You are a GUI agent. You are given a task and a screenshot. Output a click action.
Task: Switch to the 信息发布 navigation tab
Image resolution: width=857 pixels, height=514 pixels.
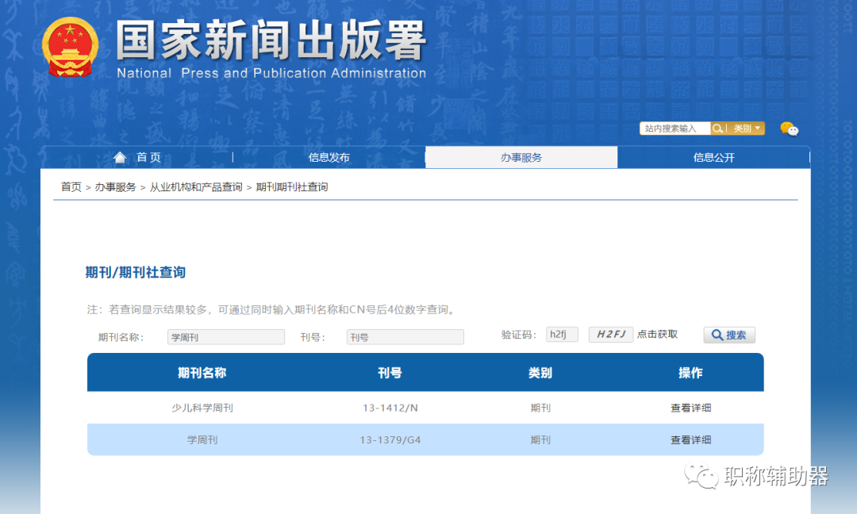coord(329,156)
